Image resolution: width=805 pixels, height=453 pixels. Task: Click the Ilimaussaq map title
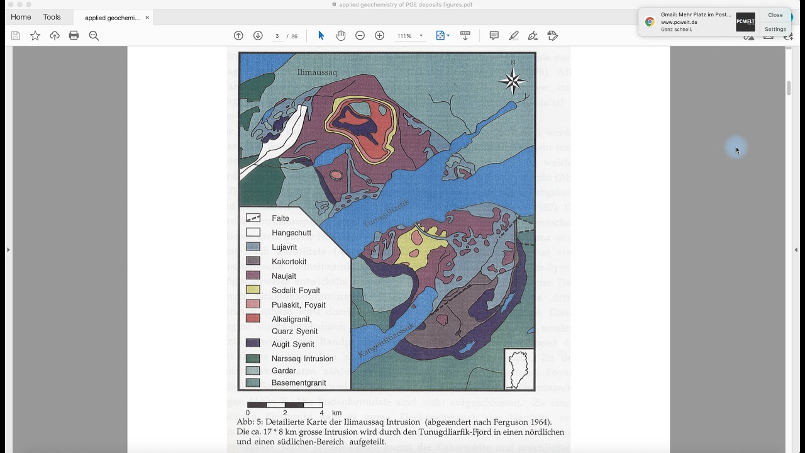tap(317, 72)
